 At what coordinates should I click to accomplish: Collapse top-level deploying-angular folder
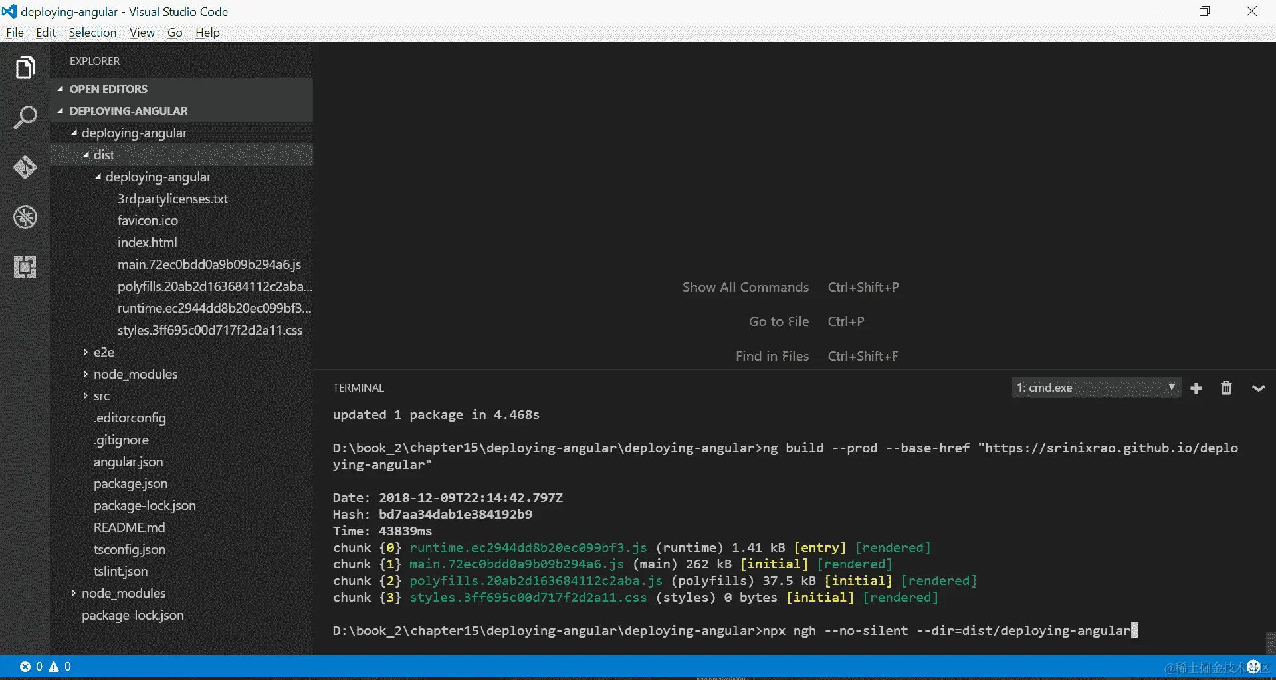[x=74, y=133]
